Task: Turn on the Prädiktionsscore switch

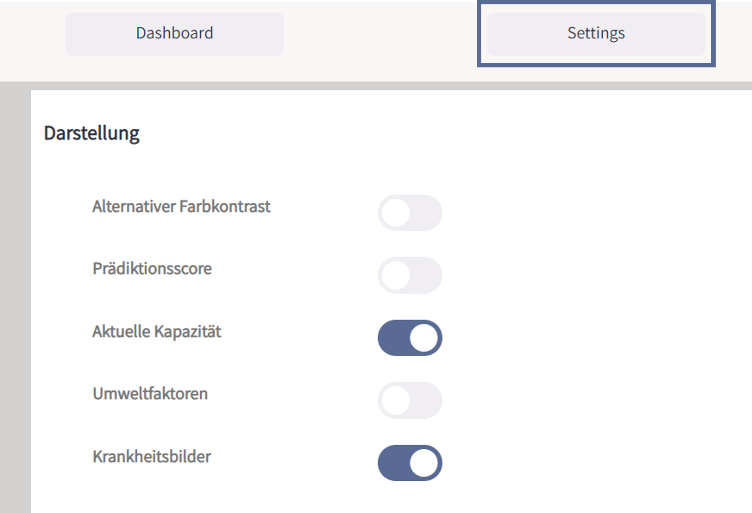Action: 410,275
